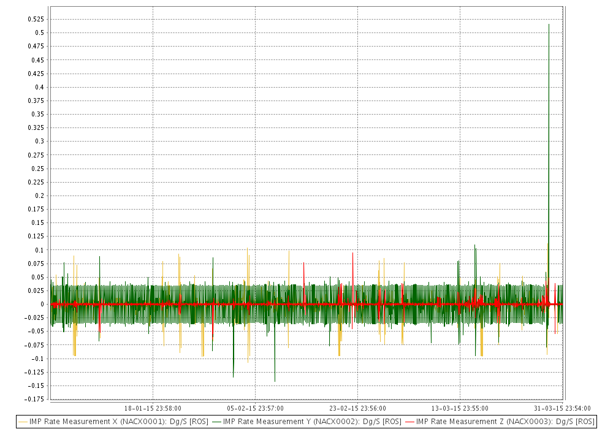This screenshot has height=429, width=613.
Task: Click the 13-03-15 23:55:00 time axis label
Action: tap(460, 408)
